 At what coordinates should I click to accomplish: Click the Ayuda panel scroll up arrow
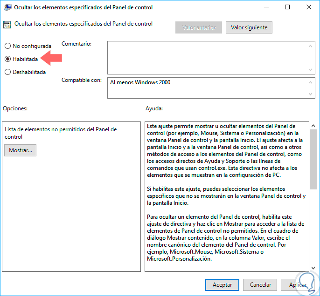tap(313, 126)
